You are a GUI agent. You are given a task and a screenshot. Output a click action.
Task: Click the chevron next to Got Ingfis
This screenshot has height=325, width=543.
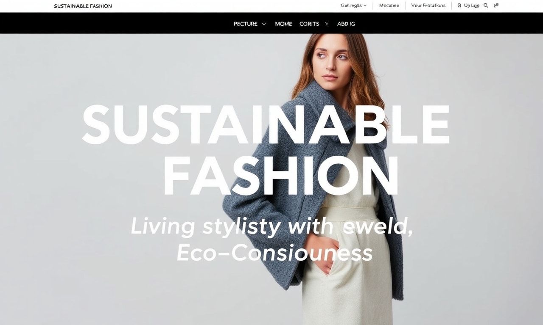click(x=365, y=6)
